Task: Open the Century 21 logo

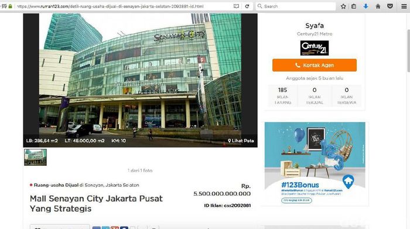Action: (315, 48)
